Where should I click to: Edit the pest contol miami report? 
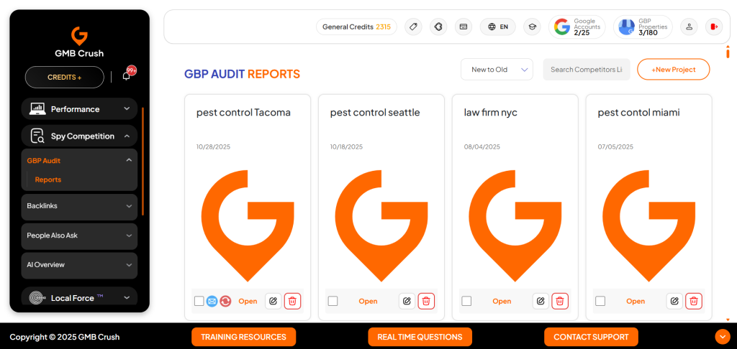(x=674, y=301)
